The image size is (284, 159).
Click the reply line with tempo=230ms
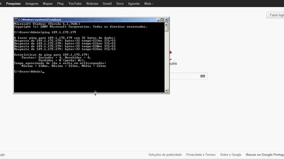pos(65,46)
